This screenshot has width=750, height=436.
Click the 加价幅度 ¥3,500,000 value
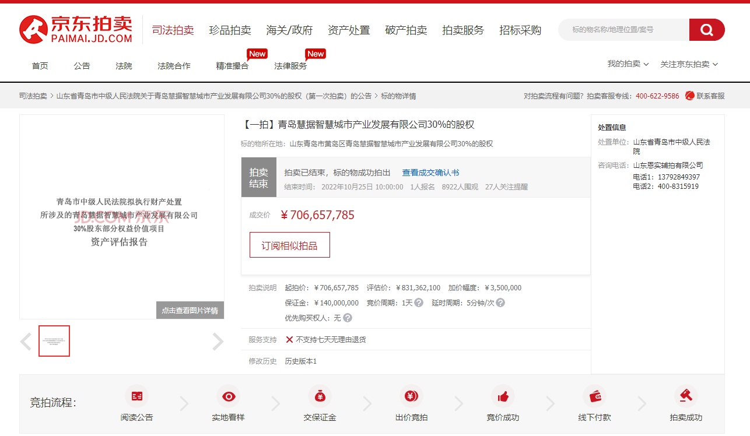pyautogui.click(x=503, y=287)
